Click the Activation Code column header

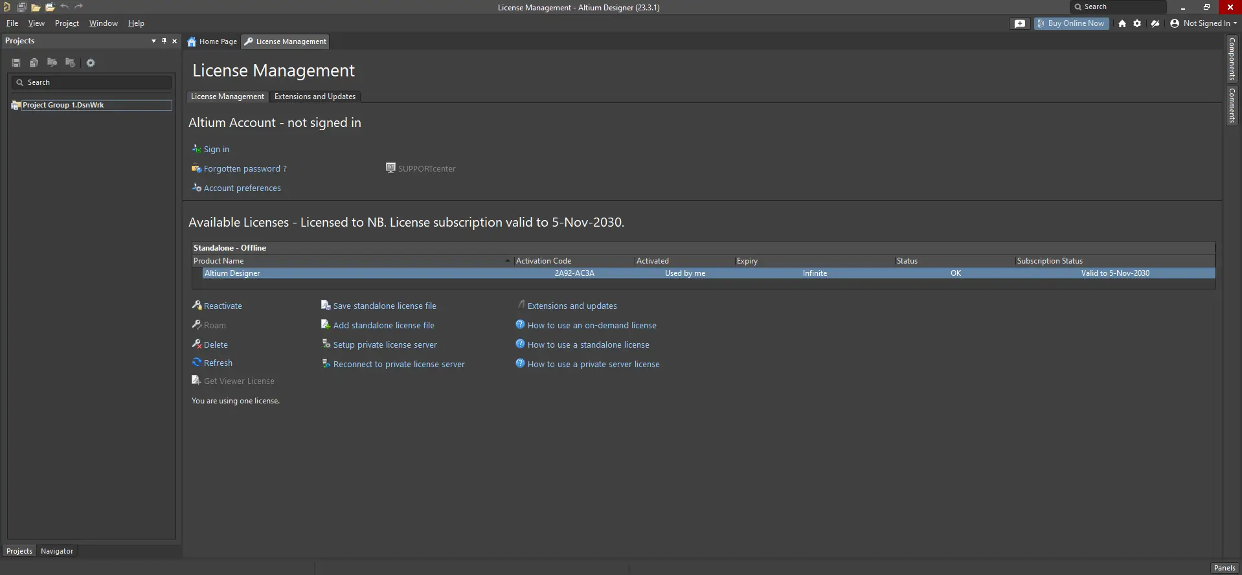coord(574,261)
